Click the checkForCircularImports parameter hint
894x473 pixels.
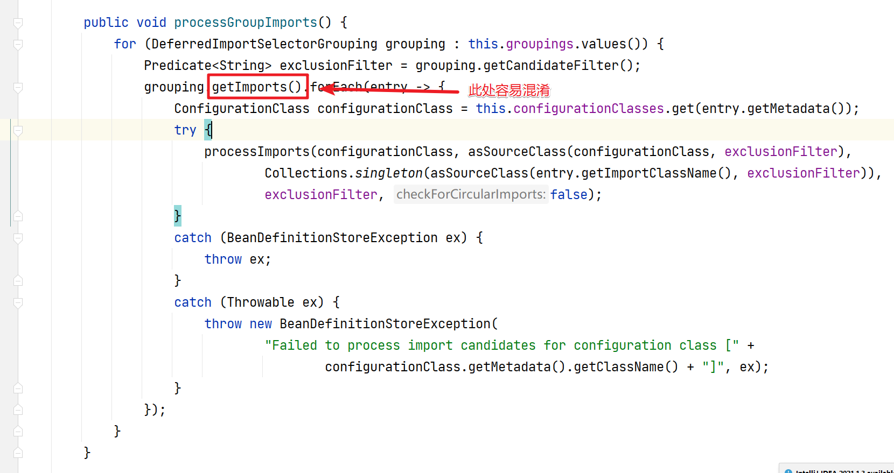pos(471,194)
